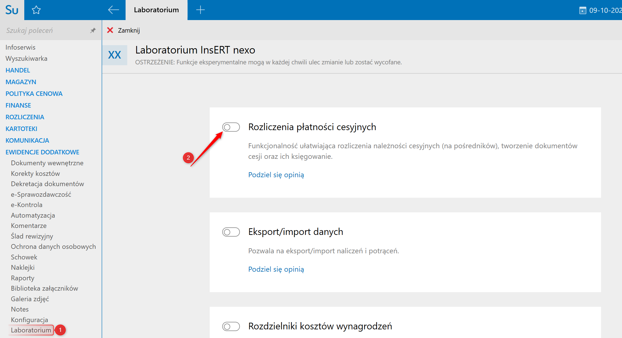
Task: Enable Rozdzielniki kosztów wynagrodzeń toggle
Action: pos(231,326)
